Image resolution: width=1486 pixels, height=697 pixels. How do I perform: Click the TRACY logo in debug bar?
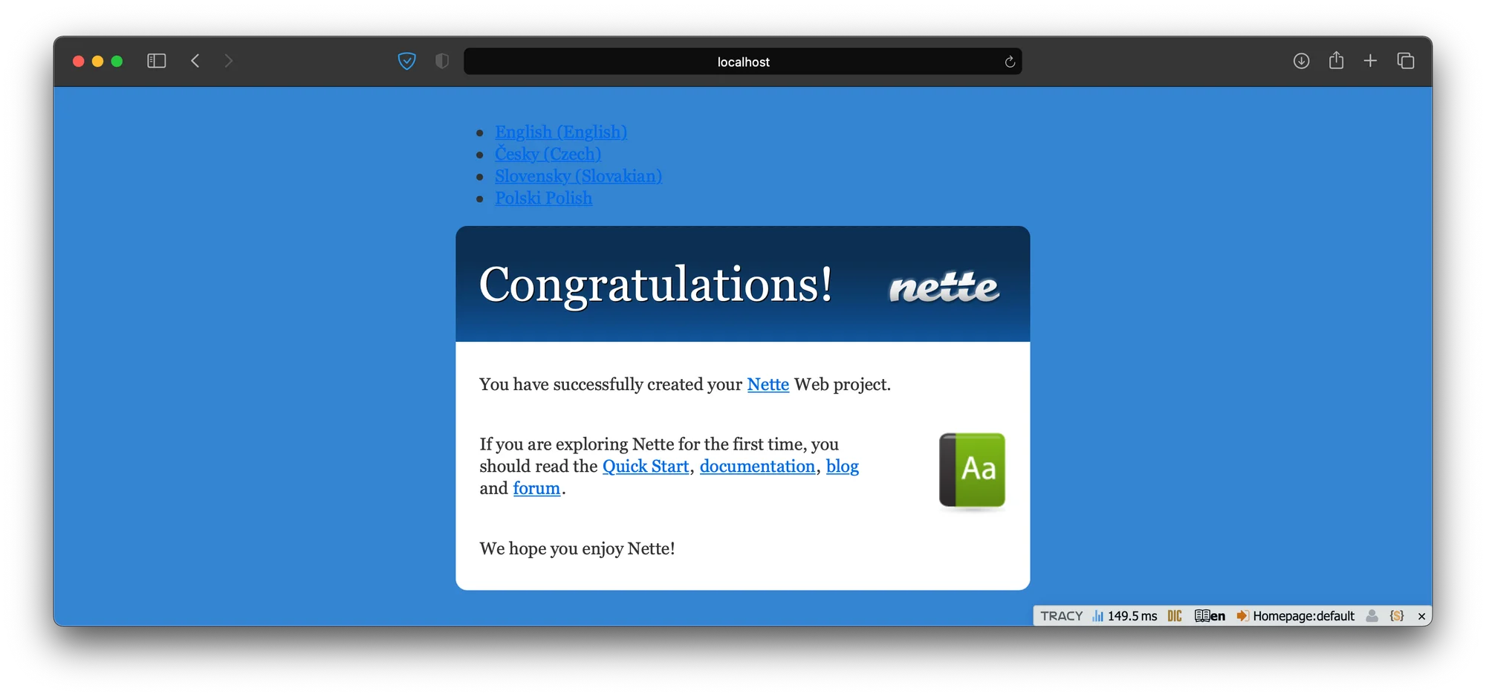[1061, 616]
